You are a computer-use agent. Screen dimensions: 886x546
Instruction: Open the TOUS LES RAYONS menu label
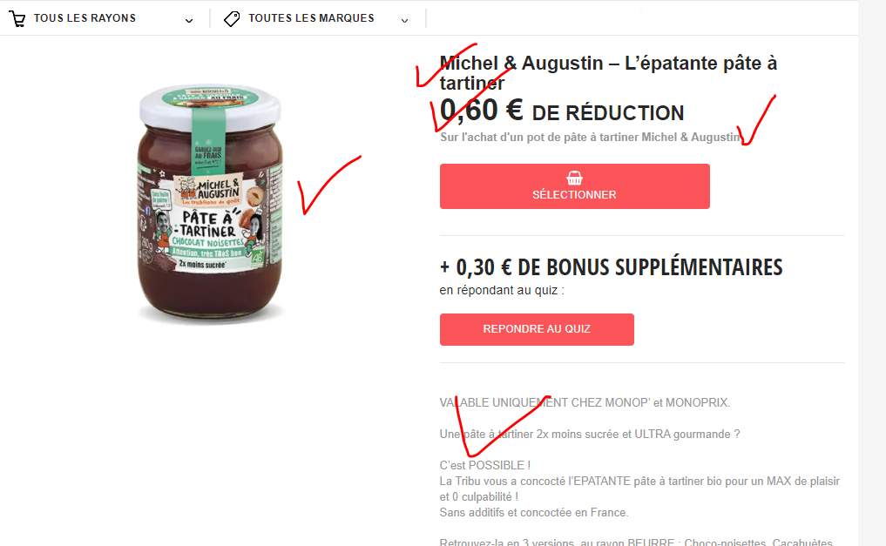coord(85,18)
